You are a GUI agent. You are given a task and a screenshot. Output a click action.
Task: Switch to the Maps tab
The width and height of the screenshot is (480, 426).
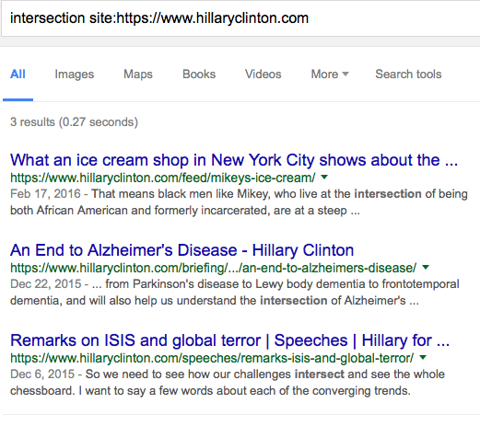tap(138, 75)
